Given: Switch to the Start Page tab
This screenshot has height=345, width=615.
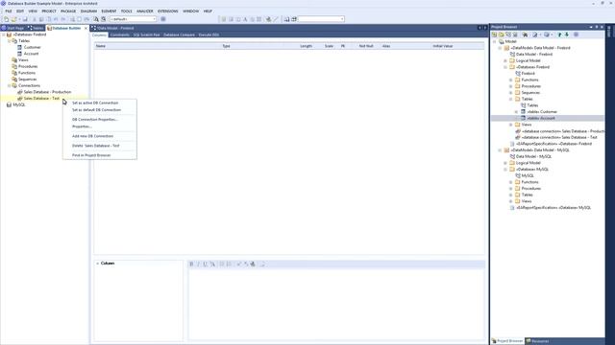Looking at the screenshot, I should pyautogui.click(x=12, y=28).
